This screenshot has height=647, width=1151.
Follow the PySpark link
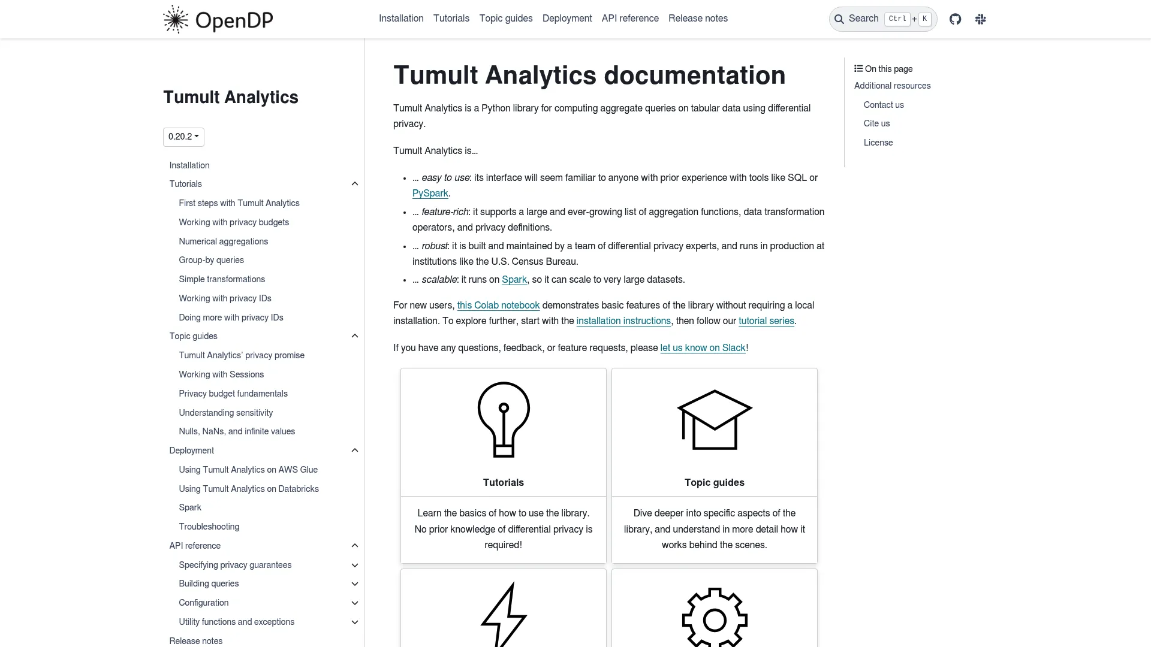(x=430, y=194)
